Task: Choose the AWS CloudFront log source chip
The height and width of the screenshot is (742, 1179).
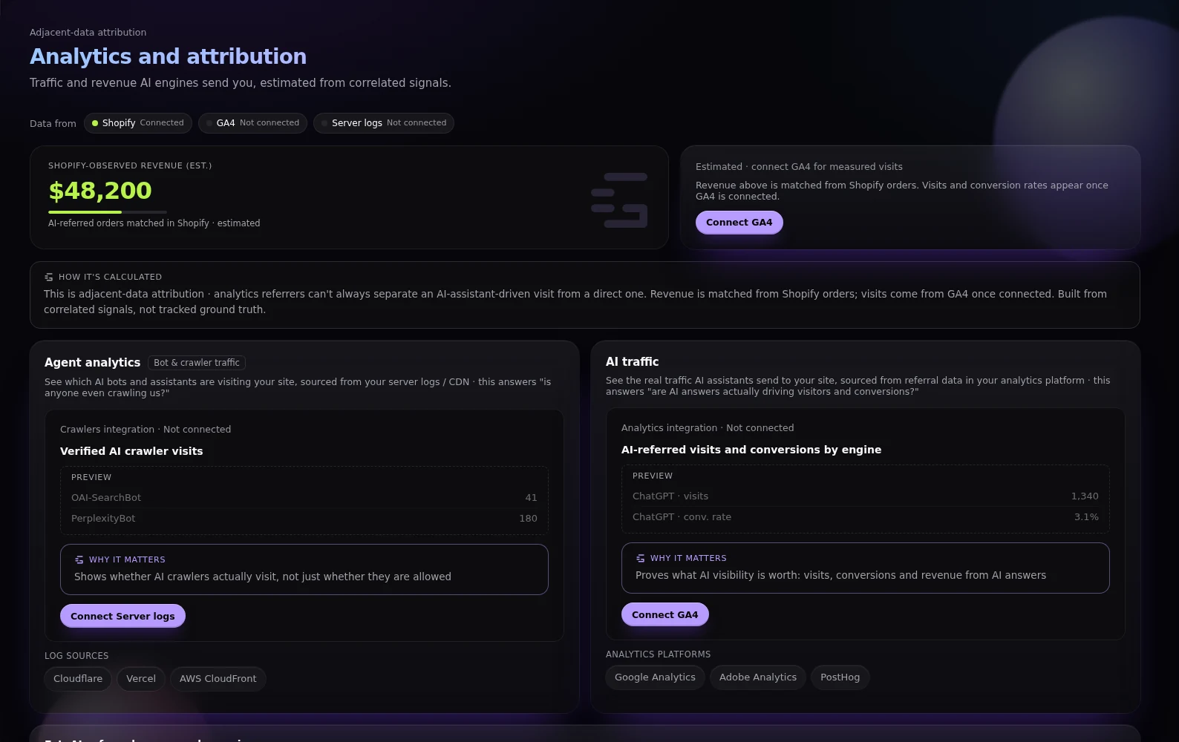Action: pyautogui.click(x=218, y=679)
